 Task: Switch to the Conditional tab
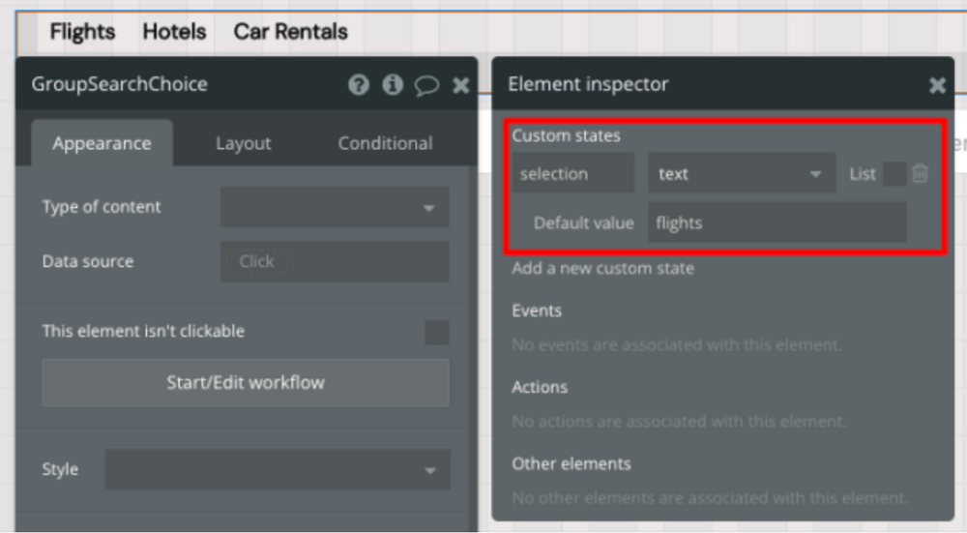(385, 143)
